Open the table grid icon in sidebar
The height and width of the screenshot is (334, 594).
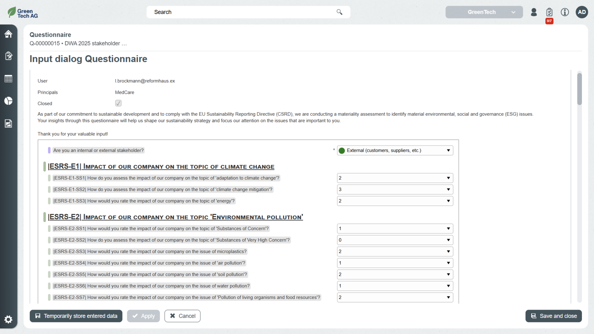pyautogui.click(x=8, y=79)
